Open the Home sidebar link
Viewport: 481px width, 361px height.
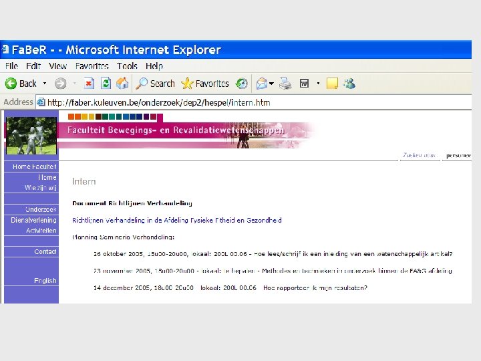tap(47, 177)
